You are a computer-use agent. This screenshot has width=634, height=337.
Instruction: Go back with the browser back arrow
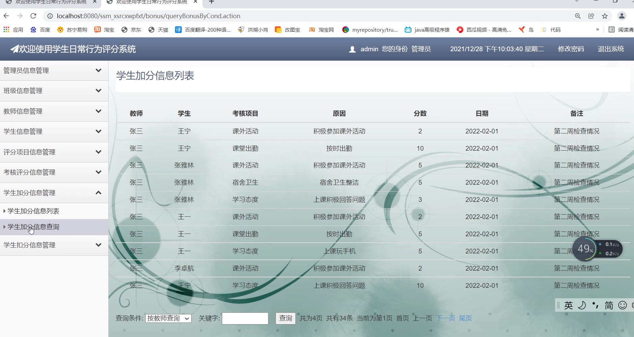(x=6, y=16)
